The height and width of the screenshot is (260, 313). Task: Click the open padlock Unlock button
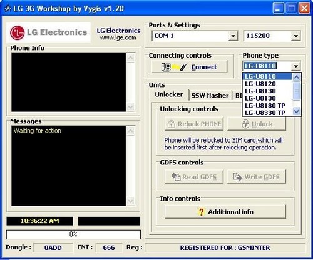[x=257, y=124]
